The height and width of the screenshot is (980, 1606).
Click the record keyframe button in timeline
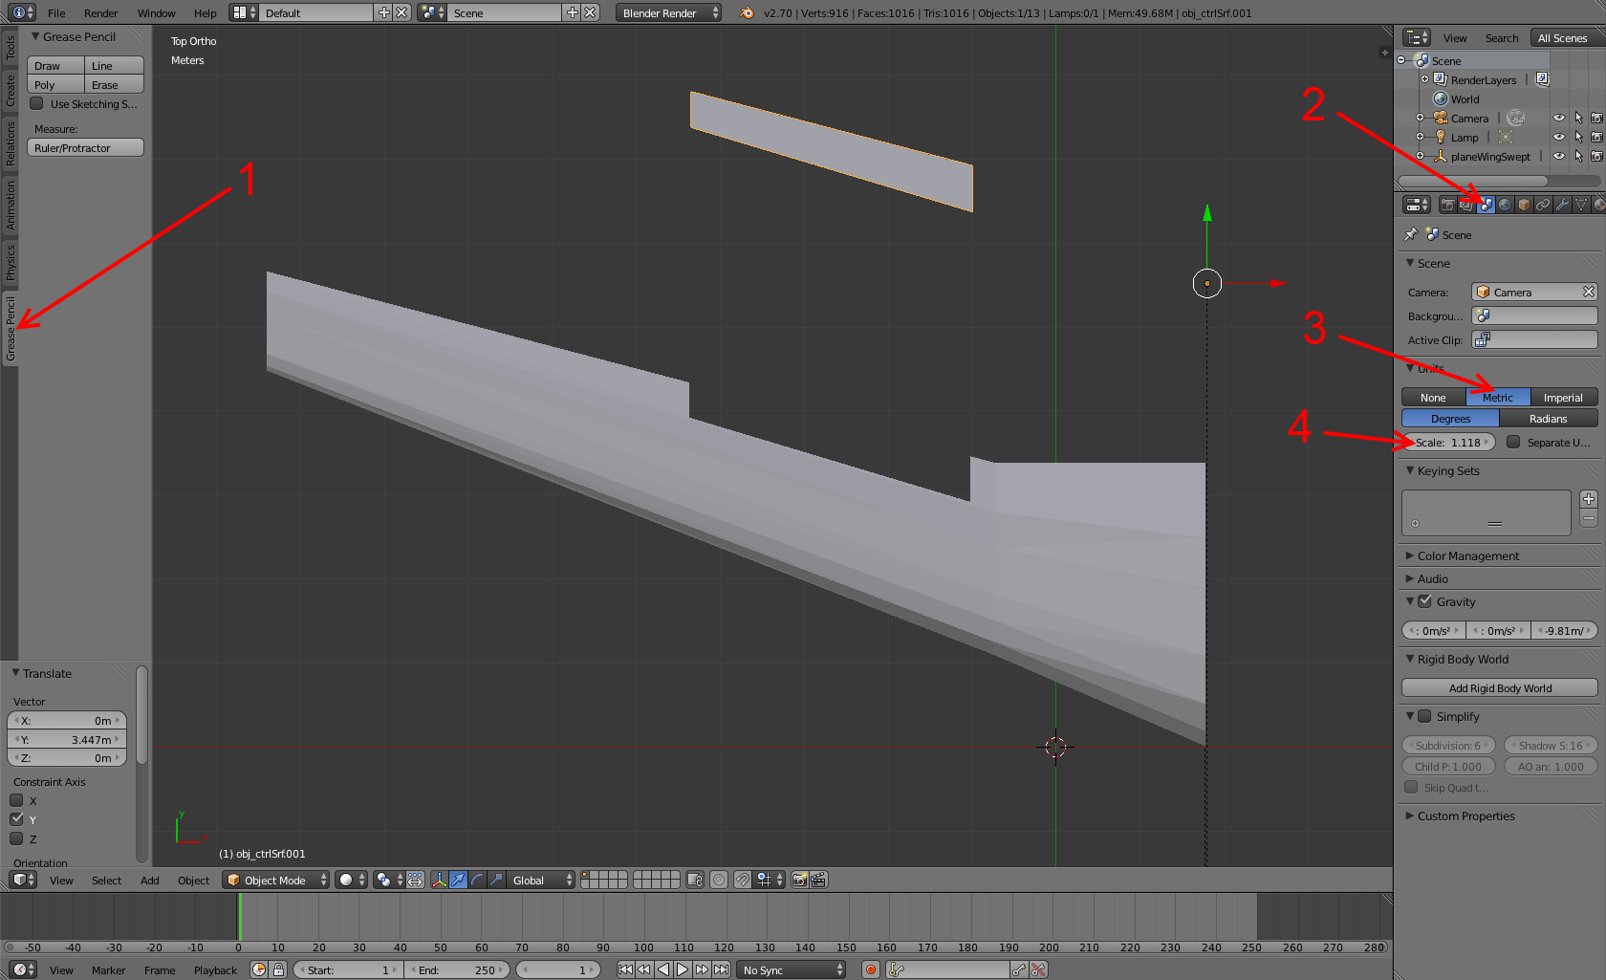point(870,969)
